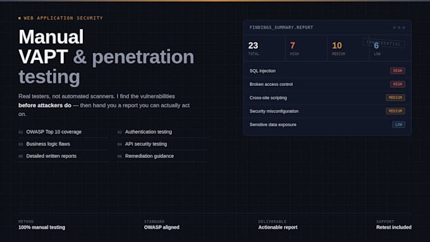Click the first window dot in report header
The height and width of the screenshot is (242, 430).
coord(395,27)
